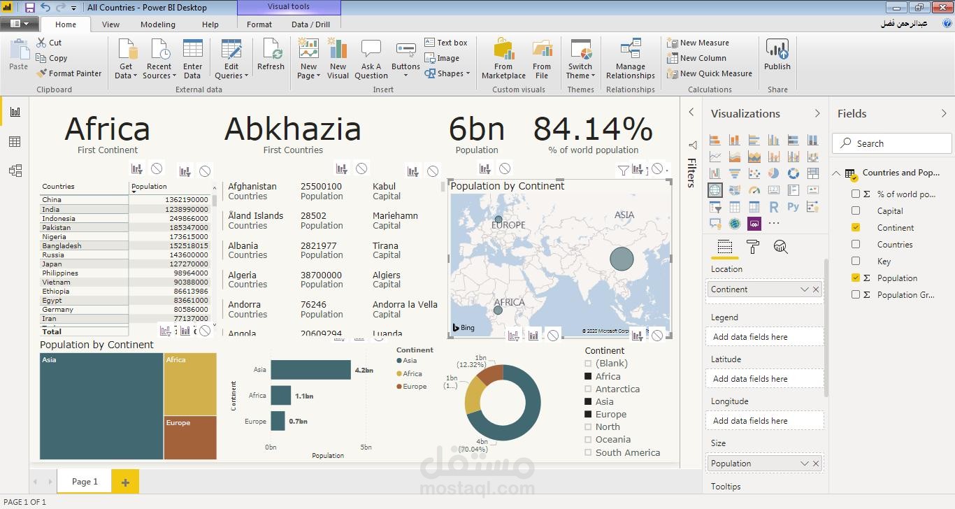Select the Map visualization icon

point(715,190)
